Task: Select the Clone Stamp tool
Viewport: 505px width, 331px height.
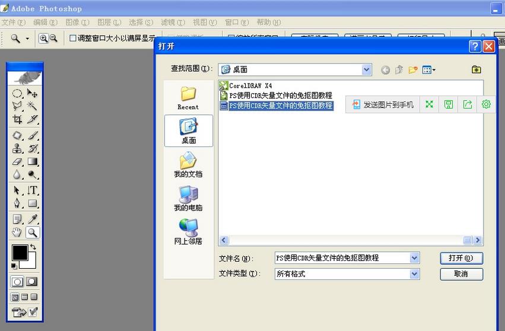Action: click(17, 148)
